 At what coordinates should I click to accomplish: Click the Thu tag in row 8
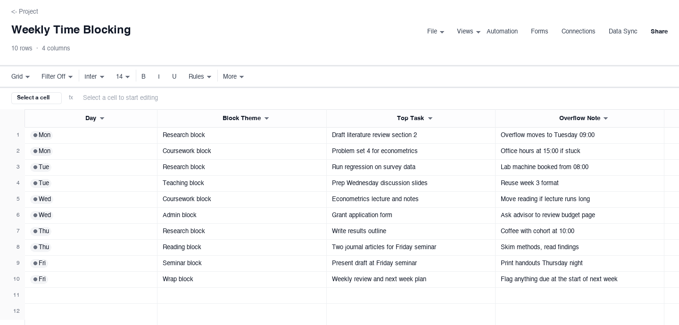tap(41, 247)
